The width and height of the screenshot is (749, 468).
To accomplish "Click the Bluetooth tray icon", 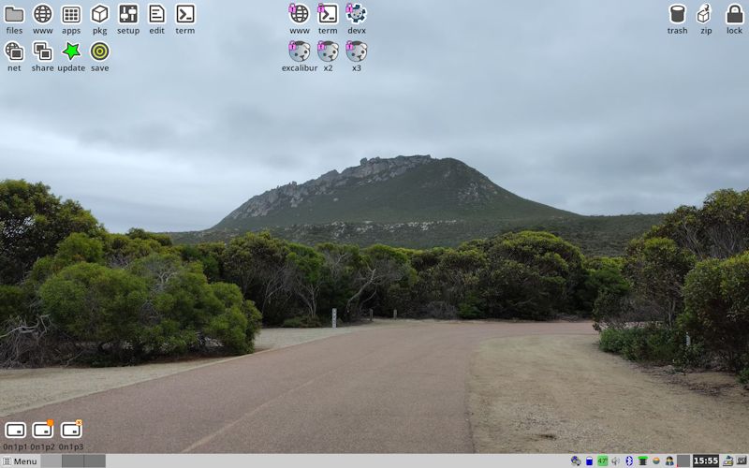I will coord(629,461).
